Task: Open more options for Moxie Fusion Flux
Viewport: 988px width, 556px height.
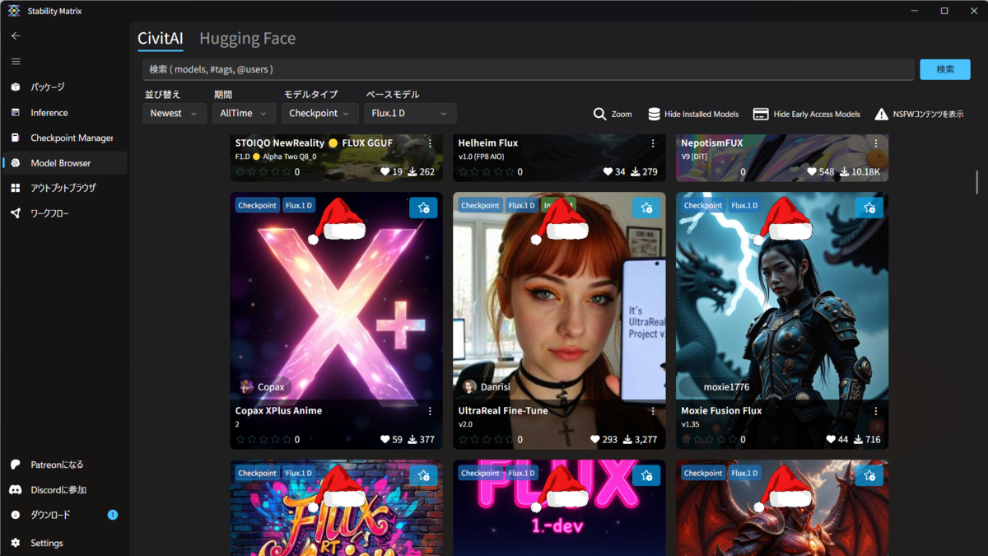Action: click(876, 410)
